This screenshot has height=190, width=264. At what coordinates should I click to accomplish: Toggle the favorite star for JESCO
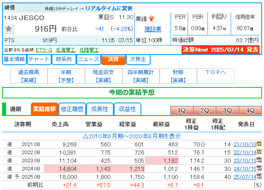9,29
